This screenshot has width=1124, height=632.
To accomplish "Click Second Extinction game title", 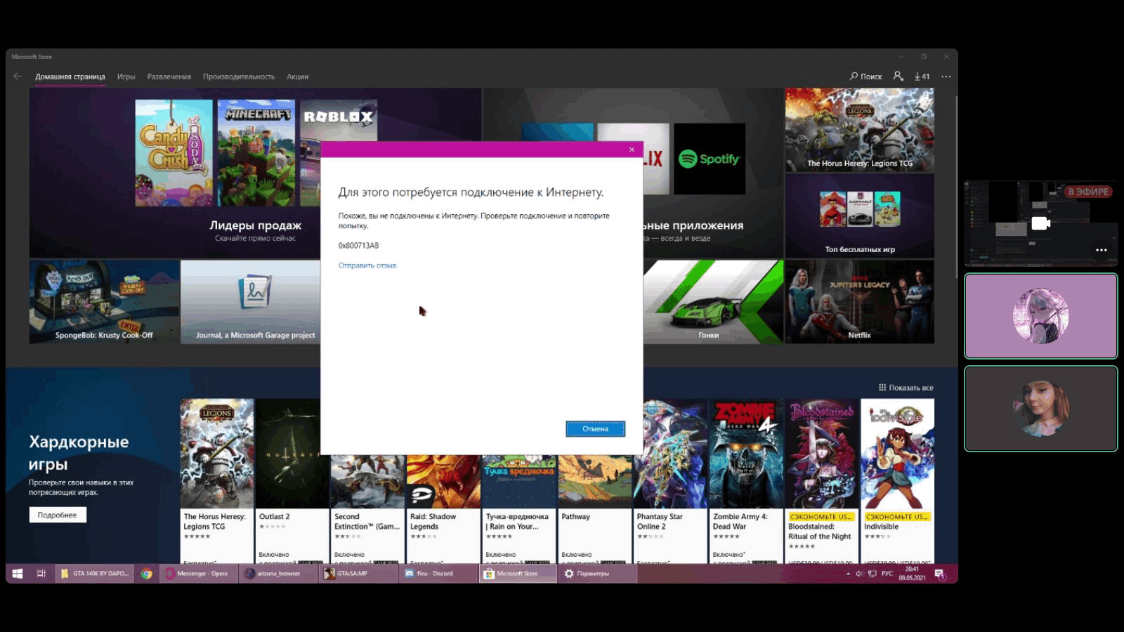I will pos(367,521).
